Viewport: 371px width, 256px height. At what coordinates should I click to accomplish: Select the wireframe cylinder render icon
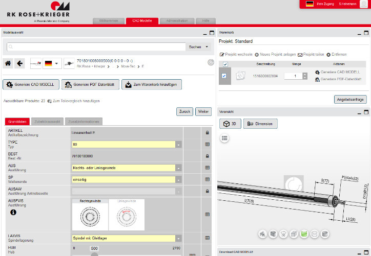[315, 234]
